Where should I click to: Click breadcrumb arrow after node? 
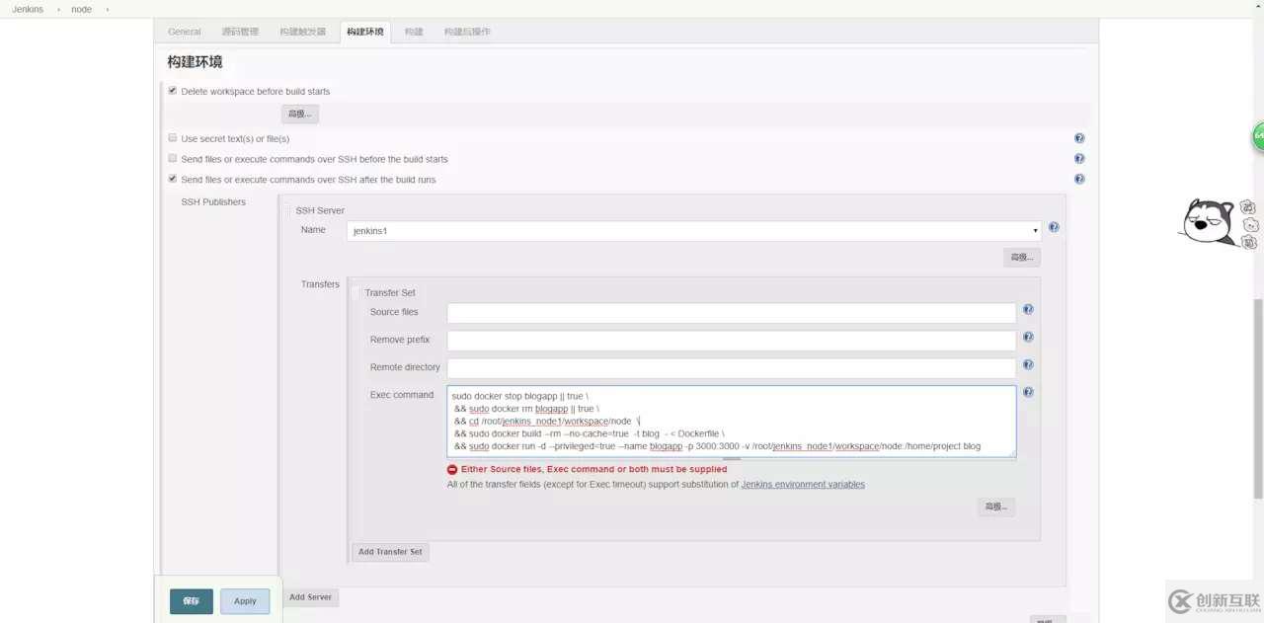[107, 9]
